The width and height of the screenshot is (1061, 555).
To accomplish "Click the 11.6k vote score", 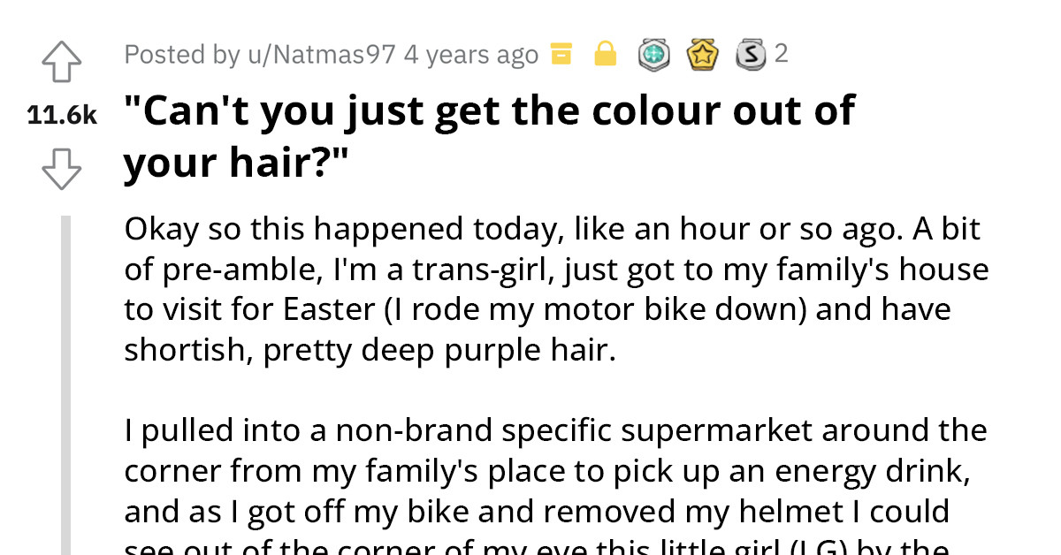I will click(x=61, y=113).
